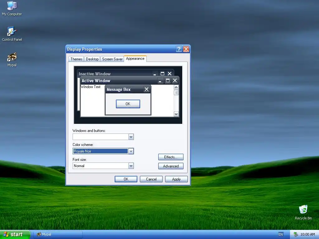This screenshot has width=319, height=239.
Task: Click the Active Window preview minimize icon
Action: (160, 81)
